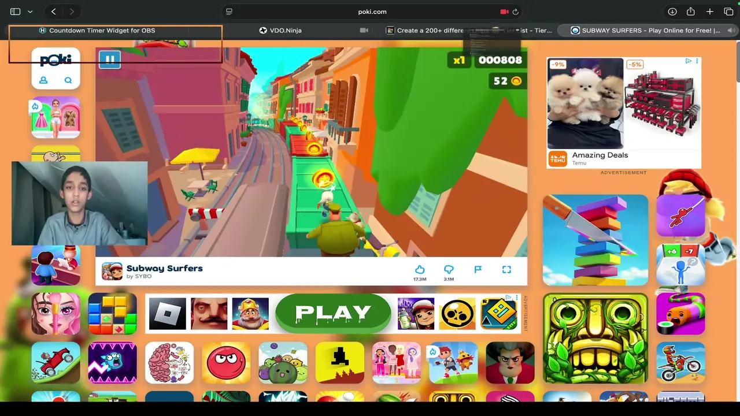
Task: Click the thumbs up like icon
Action: pos(420,269)
